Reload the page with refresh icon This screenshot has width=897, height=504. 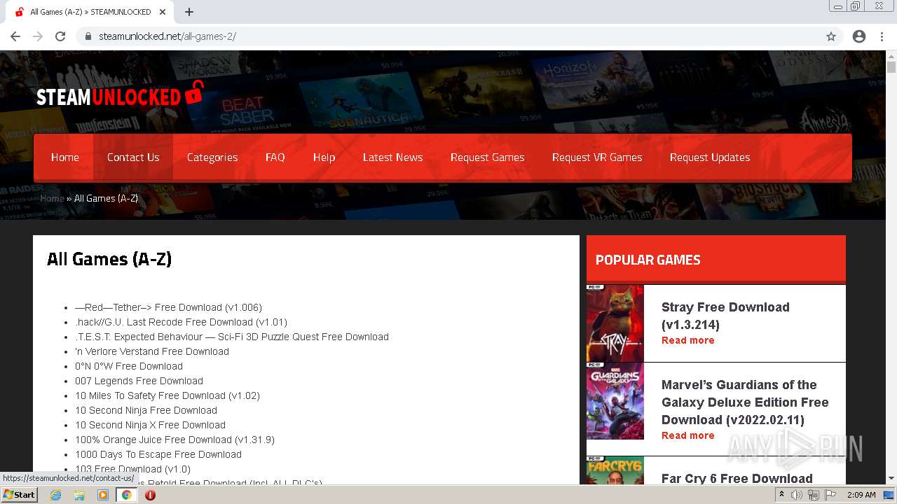click(x=60, y=36)
